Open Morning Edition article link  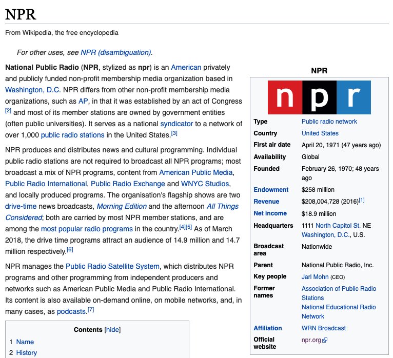(x=122, y=206)
